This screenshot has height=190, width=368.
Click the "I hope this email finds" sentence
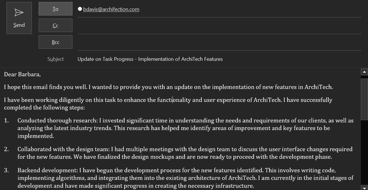pos(168,87)
